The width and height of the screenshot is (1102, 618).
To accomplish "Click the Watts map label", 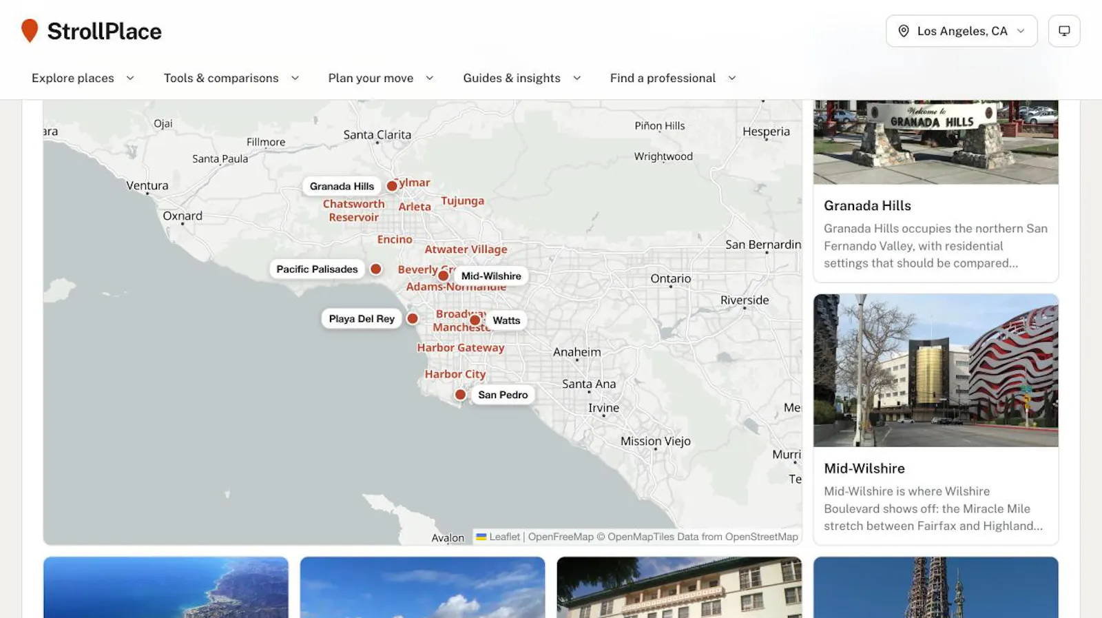I will coord(506,320).
